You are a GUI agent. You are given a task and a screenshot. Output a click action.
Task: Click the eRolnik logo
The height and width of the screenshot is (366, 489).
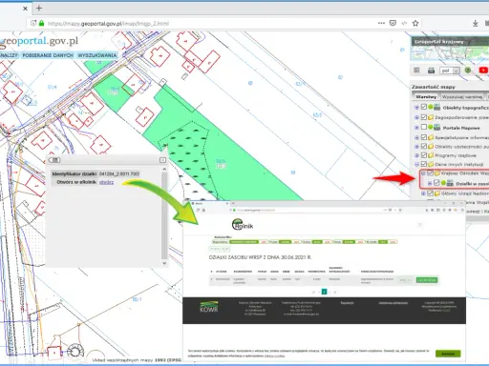pyautogui.click(x=243, y=225)
